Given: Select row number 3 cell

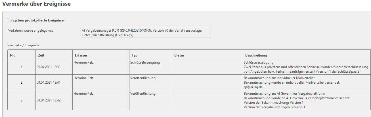Looking at the screenshot, I should click(x=22, y=100).
